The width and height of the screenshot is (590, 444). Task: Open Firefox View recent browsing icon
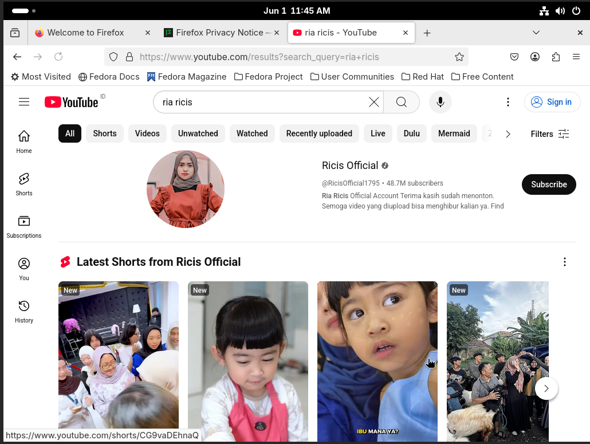[15, 33]
